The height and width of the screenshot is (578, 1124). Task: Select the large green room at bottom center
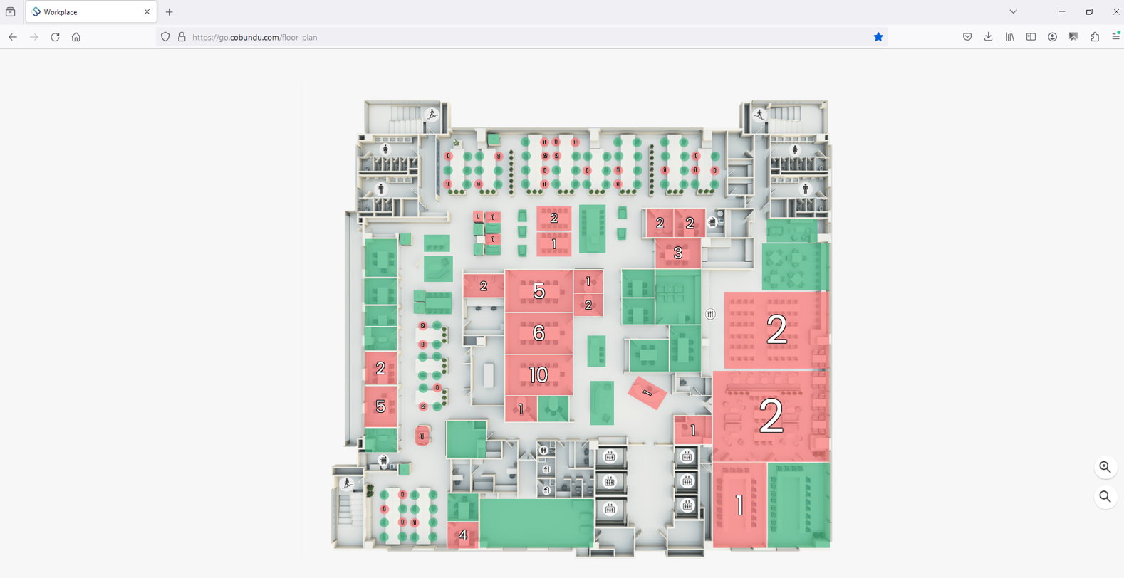[x=536, y=523]
